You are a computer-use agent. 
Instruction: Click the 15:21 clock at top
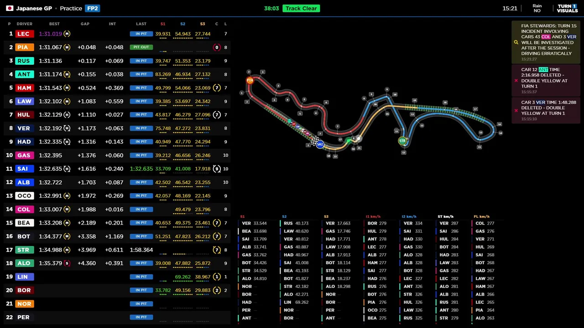click(510, 8)
